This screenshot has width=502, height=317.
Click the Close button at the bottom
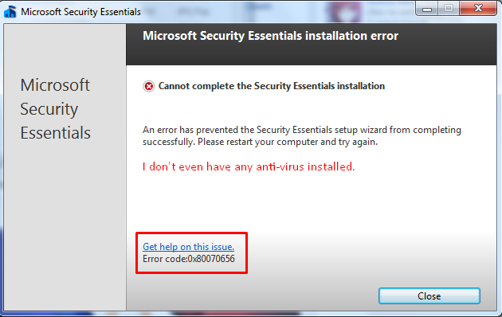[429, 295]
